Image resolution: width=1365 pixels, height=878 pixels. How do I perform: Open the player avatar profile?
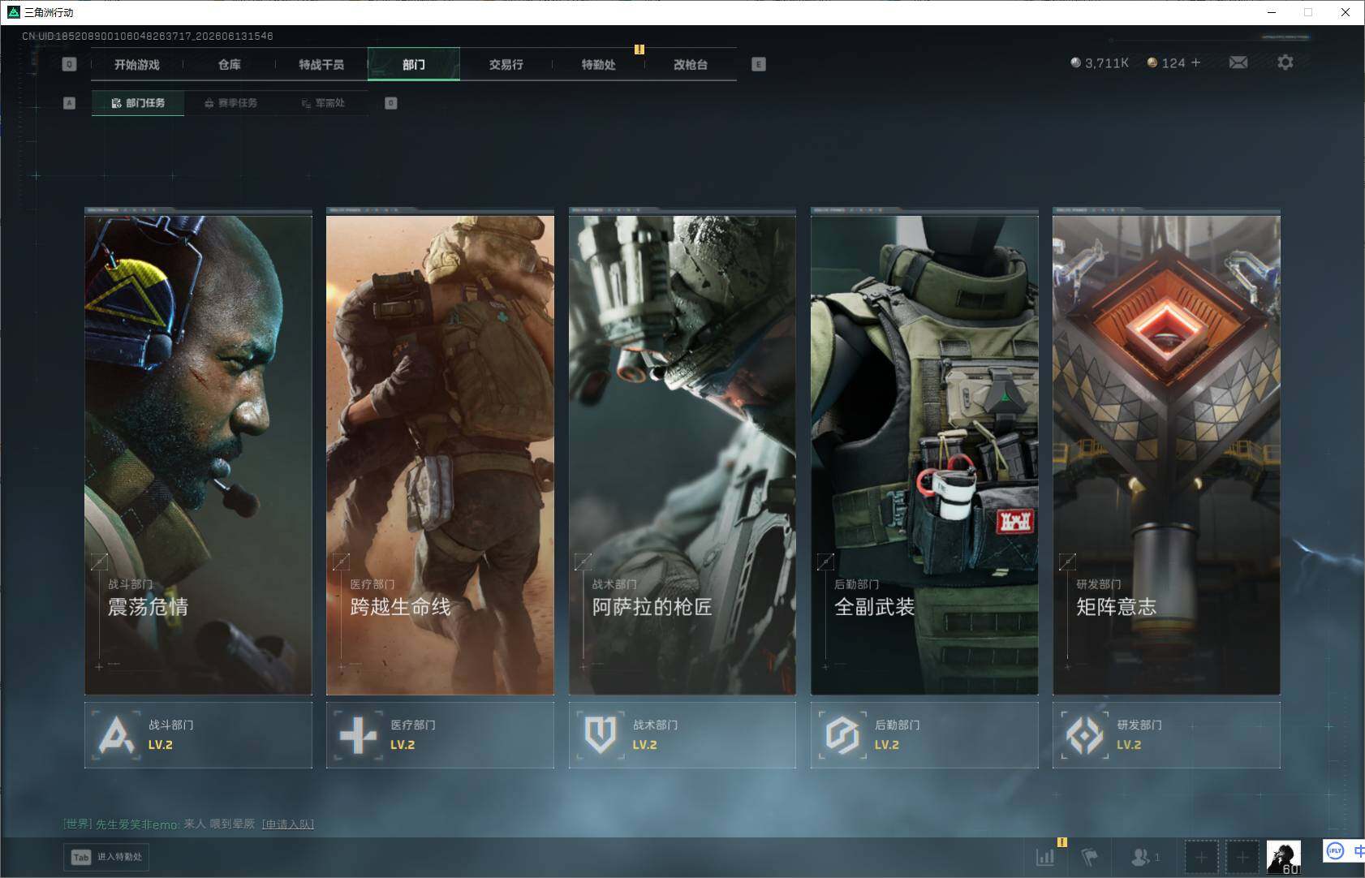tap(1284, 857)
